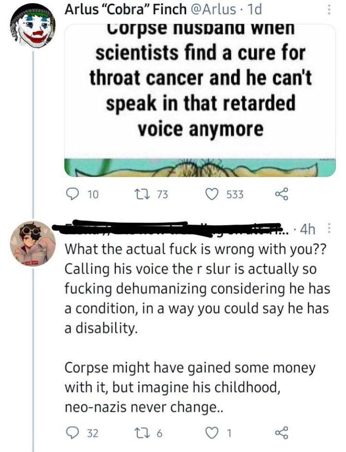Image resolution: width=346 pixels, height=452 pixels.
Task: Open the meme image in Arlus's tweet
Action: click(200, 99)
